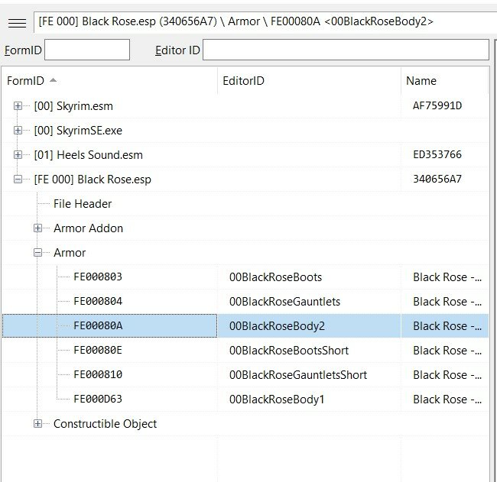Collapse the Black Rose.esp node
The width and height of the screenshot is (497, 482).
click(18, 180)
